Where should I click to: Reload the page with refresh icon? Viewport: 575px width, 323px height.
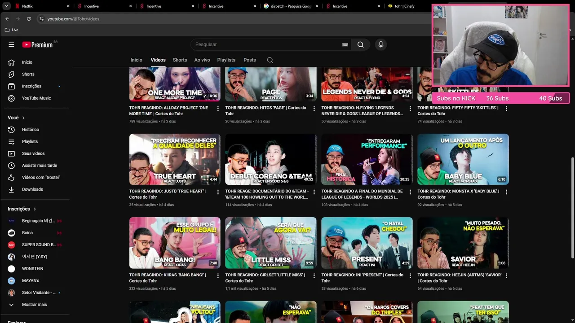pos(29,19)
